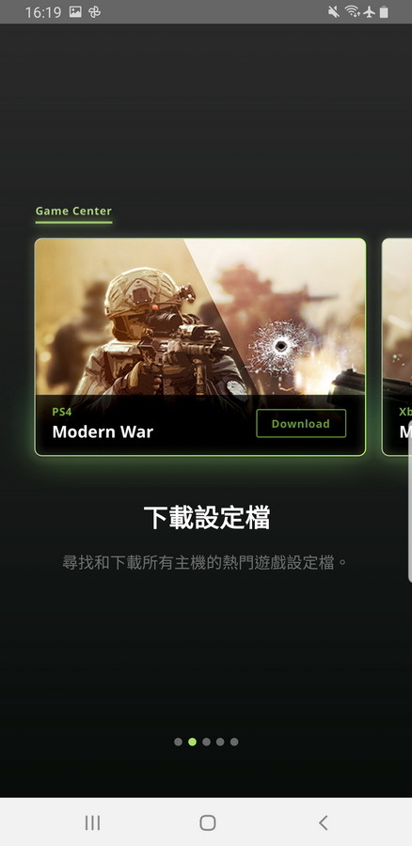Open the Game Center tab
The image size is (412, 846).
pyautogui.click(x=73, y=211)
